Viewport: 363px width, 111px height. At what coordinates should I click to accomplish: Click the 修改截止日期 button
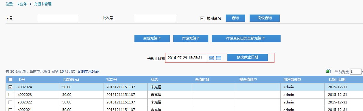coord(248,57)
